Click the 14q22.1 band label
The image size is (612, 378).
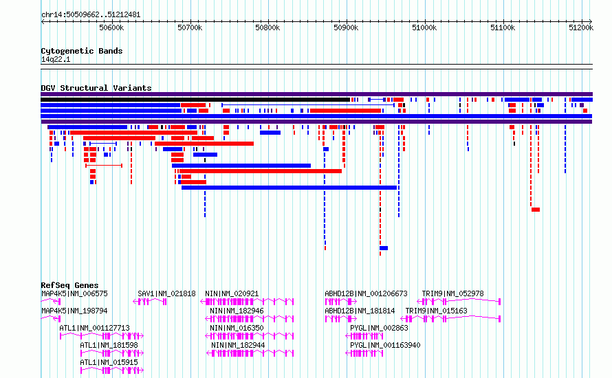56,59
